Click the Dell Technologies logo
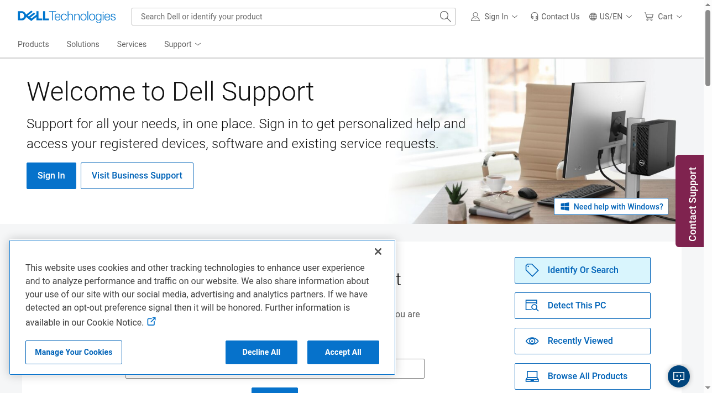This screenshot has width=712, height=393. tap(67, 17)
